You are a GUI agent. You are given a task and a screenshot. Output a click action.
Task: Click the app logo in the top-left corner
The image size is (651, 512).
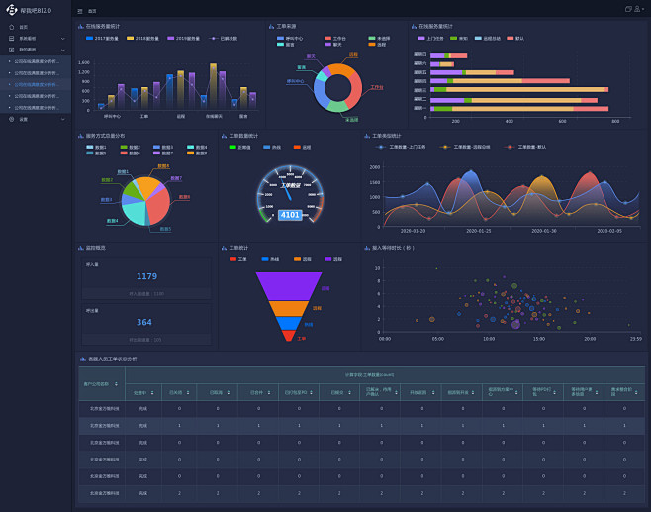click(x=11, y=10)
